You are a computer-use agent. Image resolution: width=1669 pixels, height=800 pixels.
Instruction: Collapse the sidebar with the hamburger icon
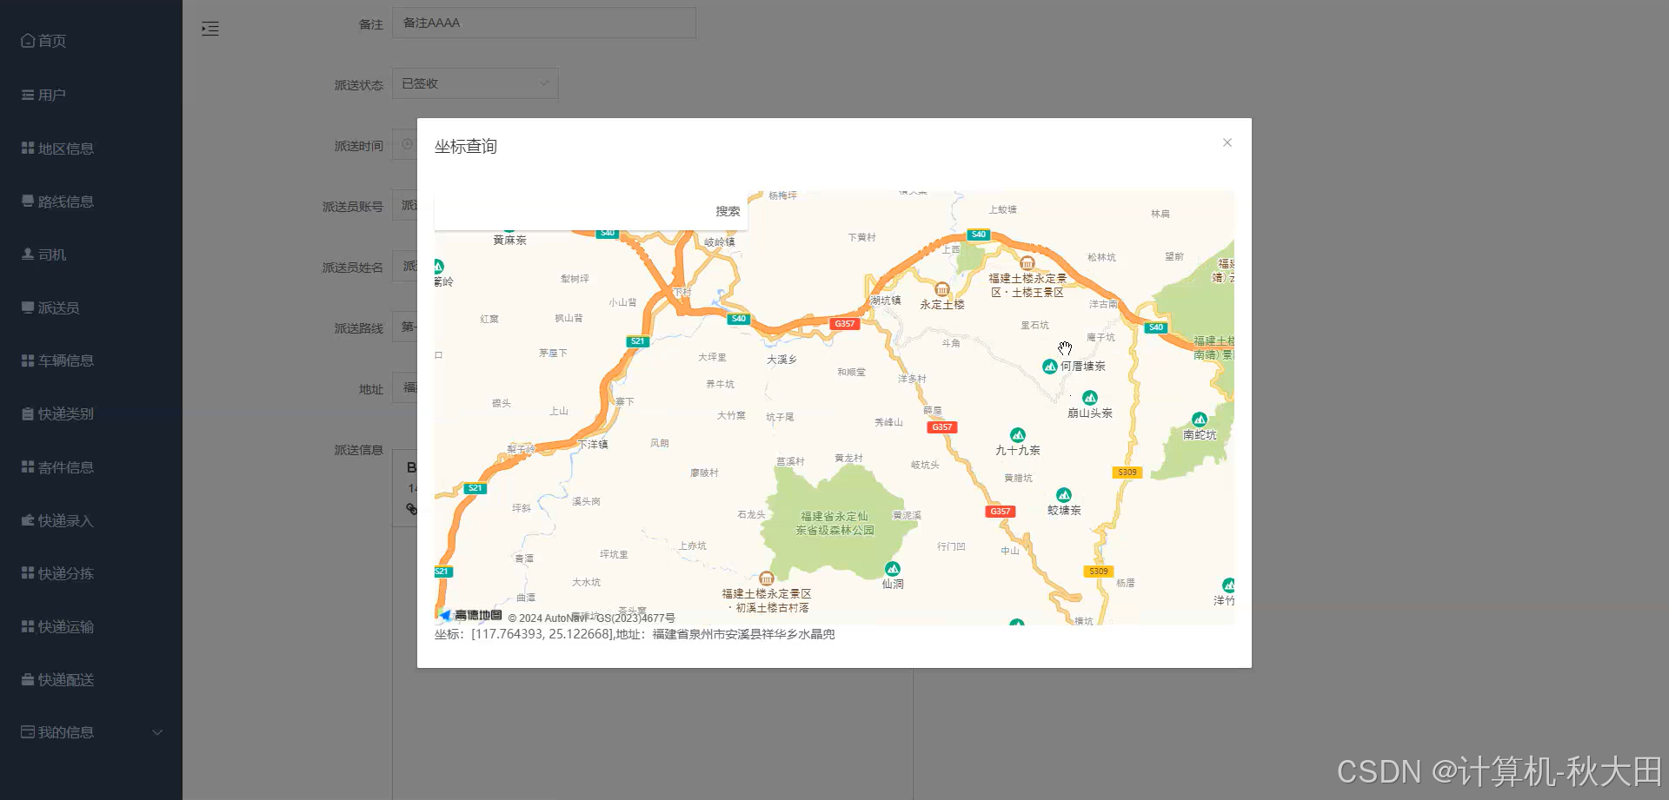(210, 29)
